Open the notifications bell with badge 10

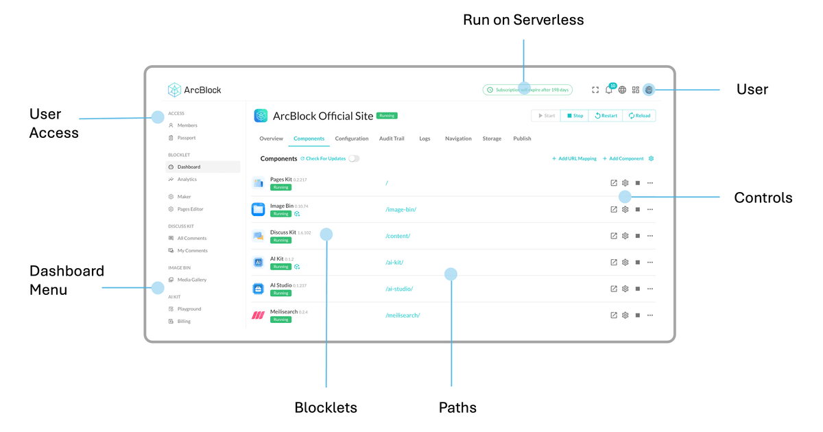click(609, 89)
